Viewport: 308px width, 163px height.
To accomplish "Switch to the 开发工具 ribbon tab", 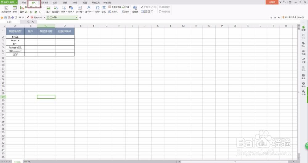I will click(x=96, y=2).
